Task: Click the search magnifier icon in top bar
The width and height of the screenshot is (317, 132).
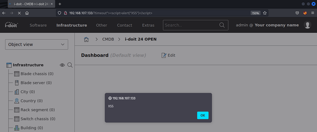Action: 222,25
